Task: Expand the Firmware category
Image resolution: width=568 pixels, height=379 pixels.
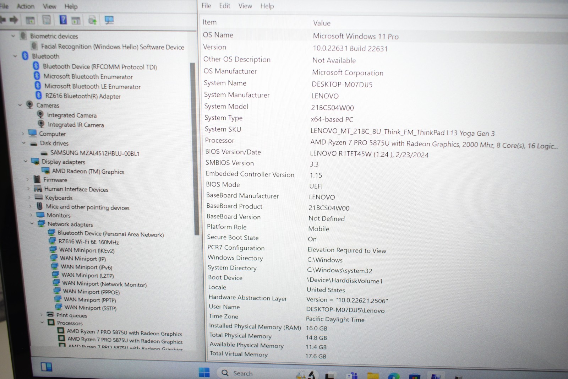Action: tap(27, 179)
